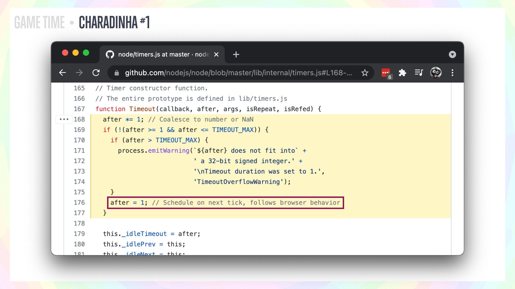Reload the GitHub page

point(96,73)
